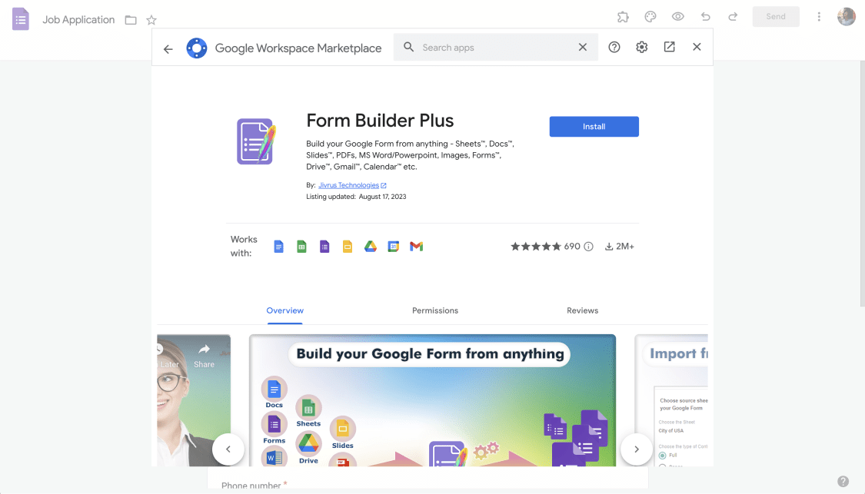The height and width of the screenshot is (494, 865).
Task: Star the Job Application form
Action: click(151, 20)
